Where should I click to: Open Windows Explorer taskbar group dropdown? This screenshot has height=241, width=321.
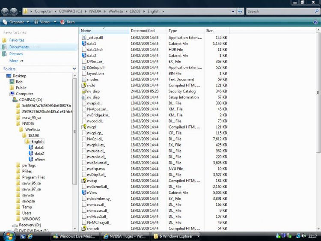coord(198,236)
